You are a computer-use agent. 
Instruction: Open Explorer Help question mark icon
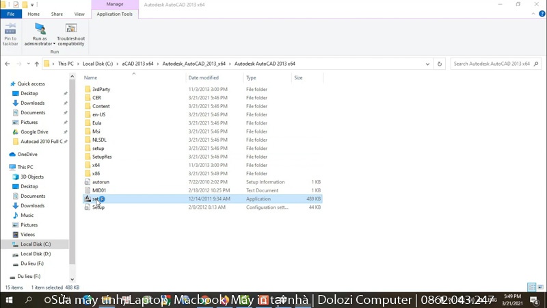tap(542, 14)
